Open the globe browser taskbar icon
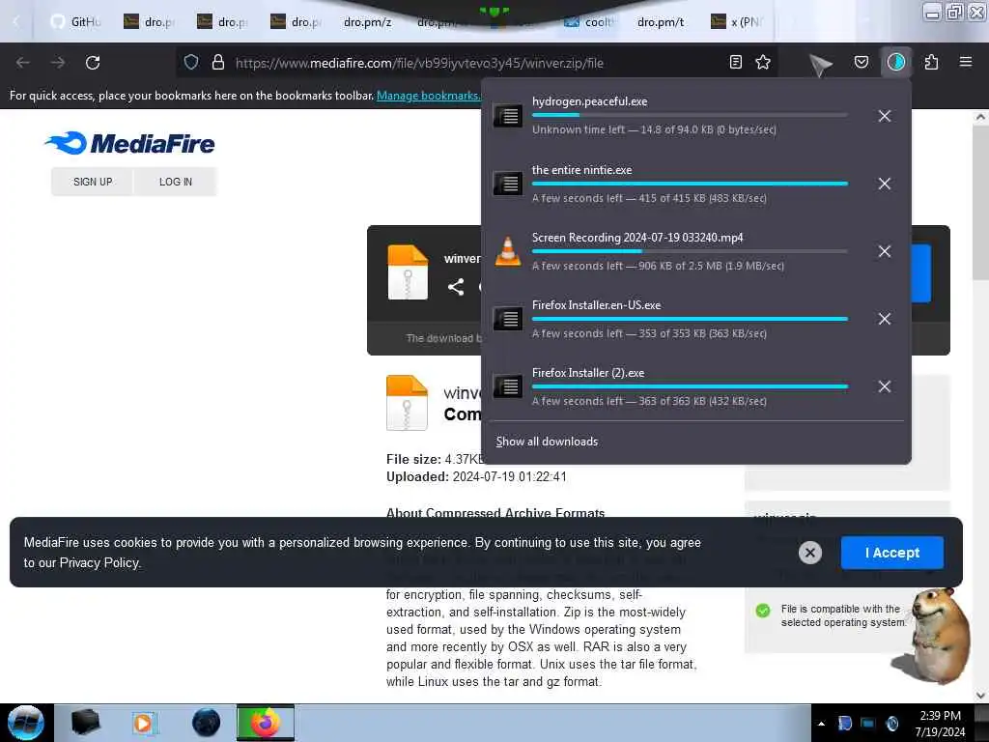 point(207,723)
